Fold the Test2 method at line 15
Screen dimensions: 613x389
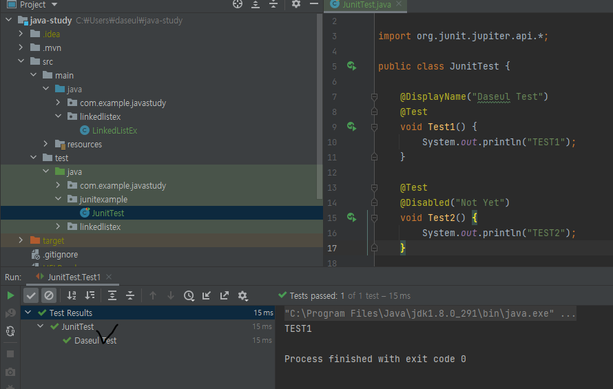click(x=374, y=218)
